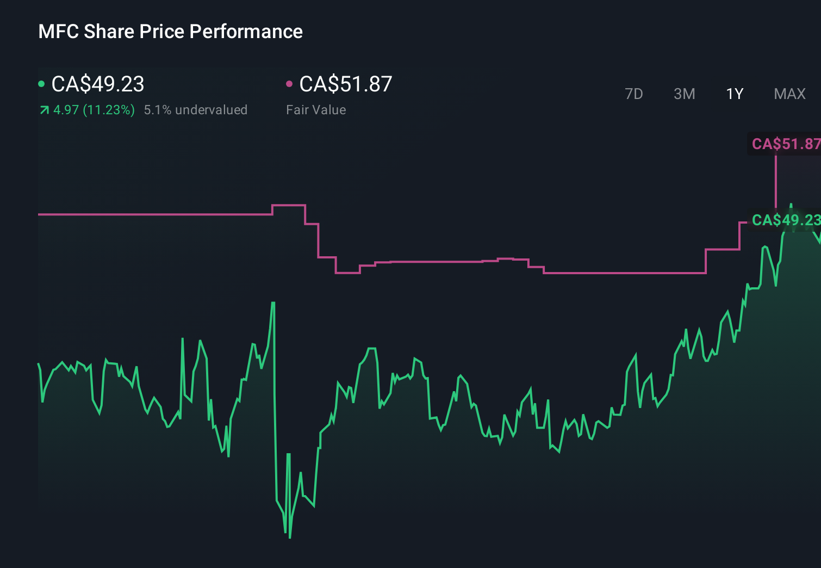Select the 3M time range
The image size is (821, 568).
(684, 94)
